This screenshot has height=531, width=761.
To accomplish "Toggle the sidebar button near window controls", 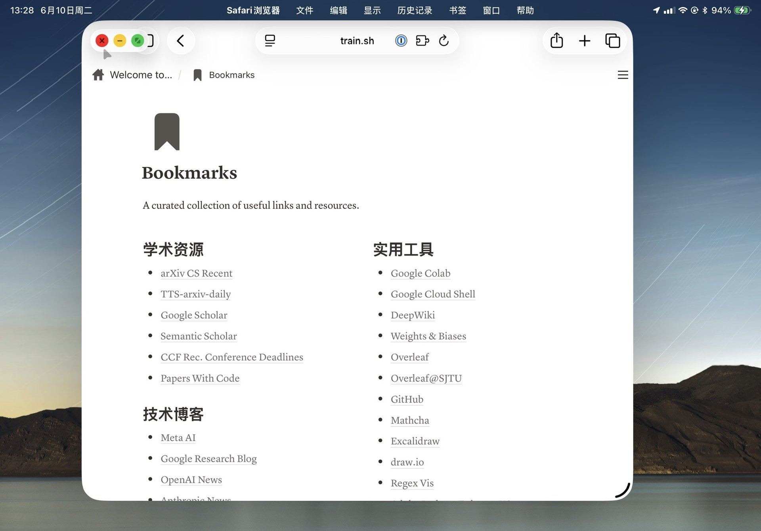I will (x=151, y=40).
